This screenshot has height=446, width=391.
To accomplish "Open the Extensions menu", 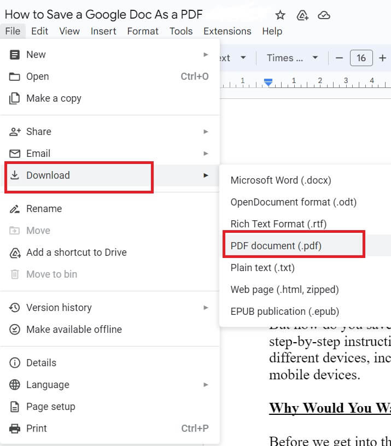I will (x=227, y=31).
